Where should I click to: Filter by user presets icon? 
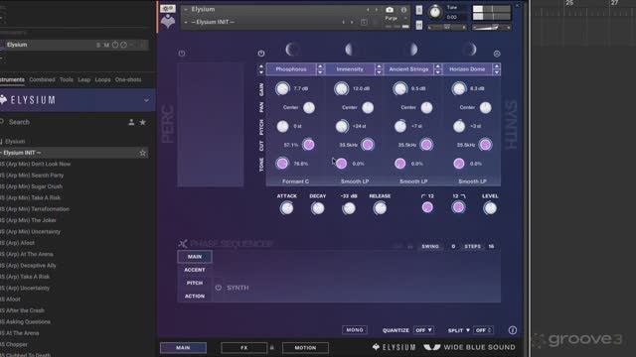tap(131, 122)
